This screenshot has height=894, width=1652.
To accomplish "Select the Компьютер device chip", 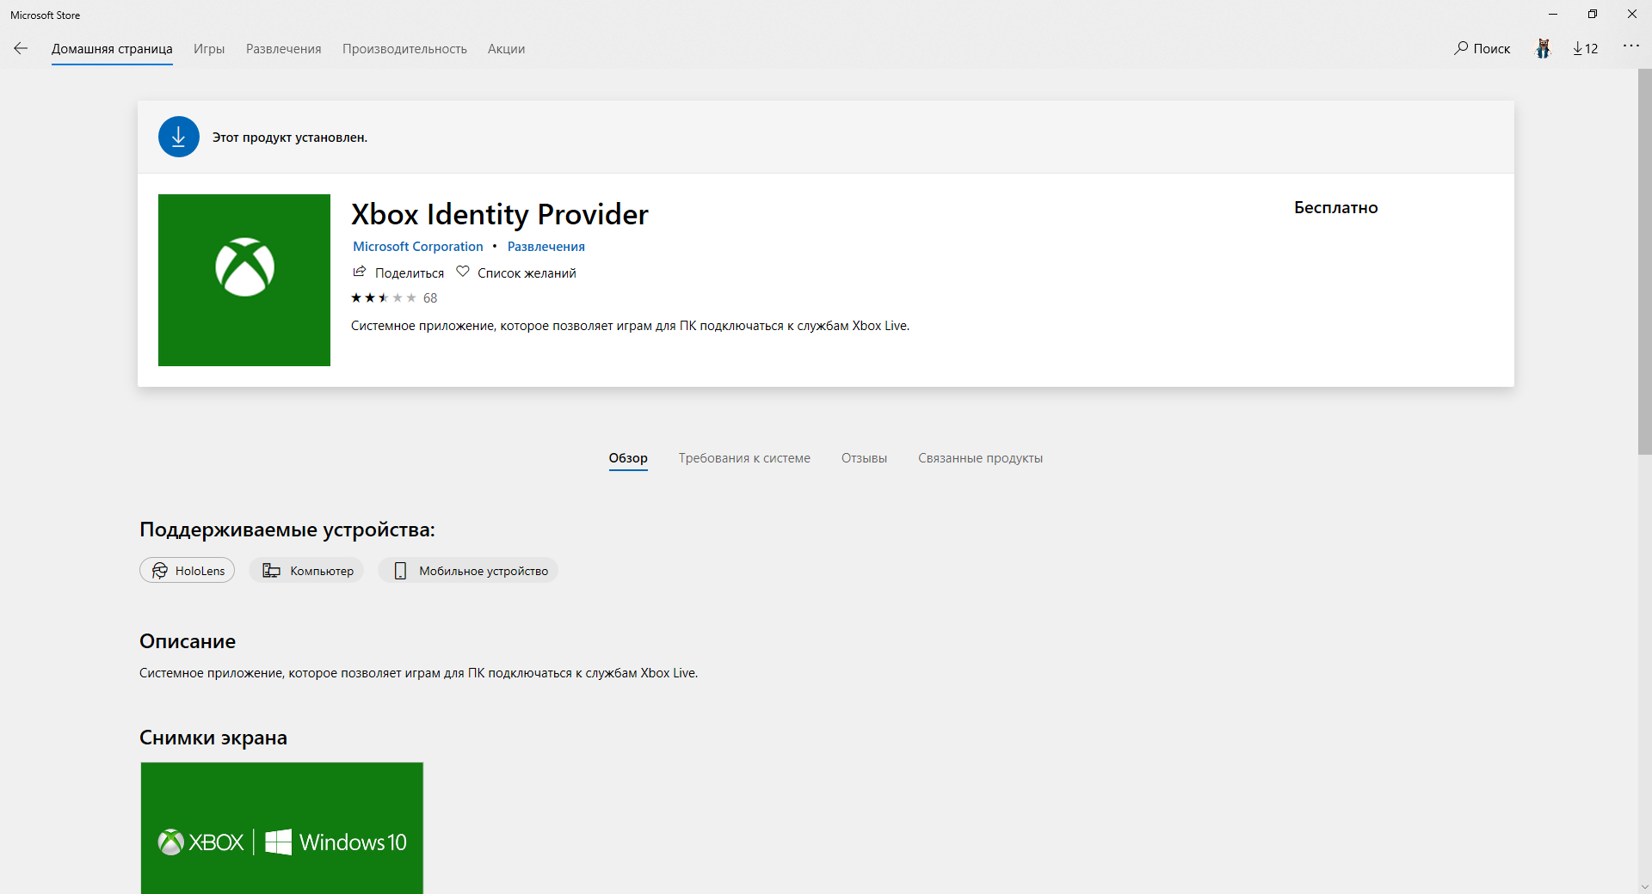I will tap(307, 571).
